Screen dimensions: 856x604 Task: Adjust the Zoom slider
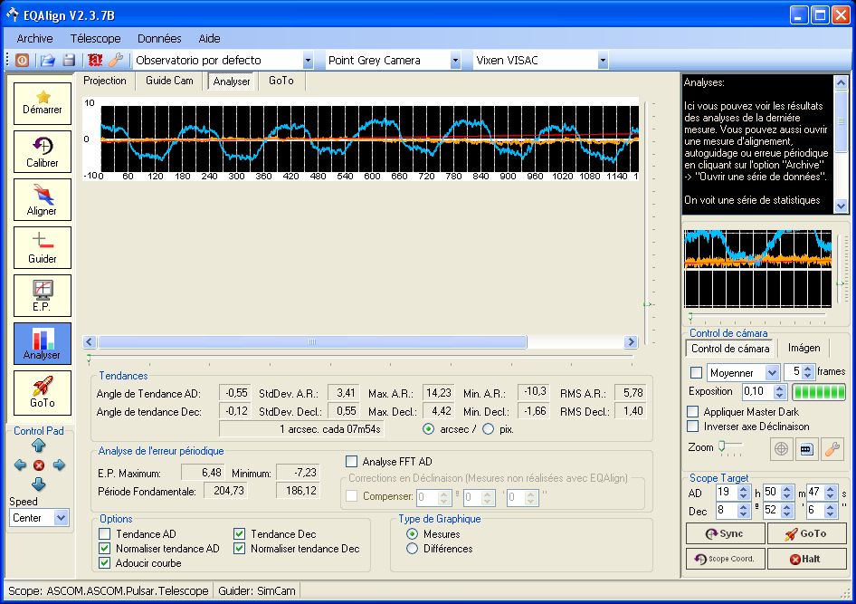[722, 446]
